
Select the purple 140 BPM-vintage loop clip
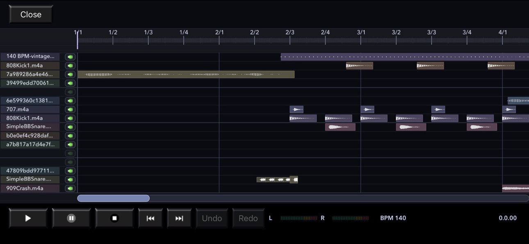click(x=405, y=57)
